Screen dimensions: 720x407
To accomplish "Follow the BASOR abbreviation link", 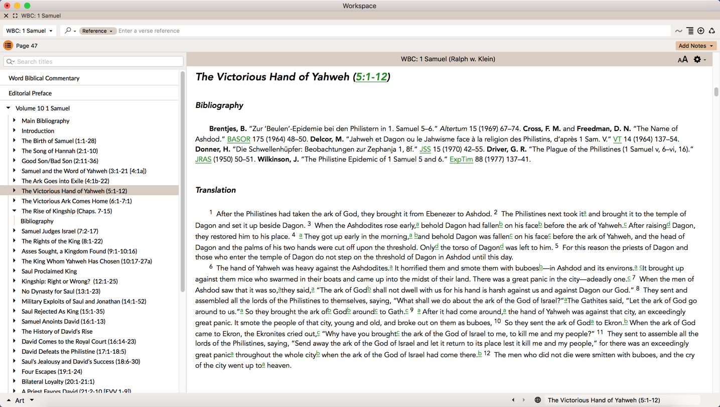I will pyautogui.click(x=238, y=139).
